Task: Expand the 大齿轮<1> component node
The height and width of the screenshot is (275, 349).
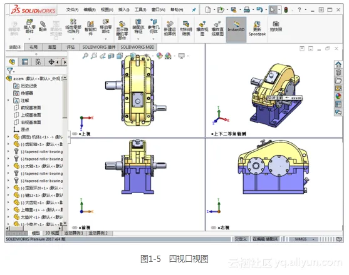Action: [8, 202]
